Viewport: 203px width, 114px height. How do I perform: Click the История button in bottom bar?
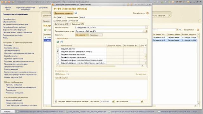(x=8, y=112)
